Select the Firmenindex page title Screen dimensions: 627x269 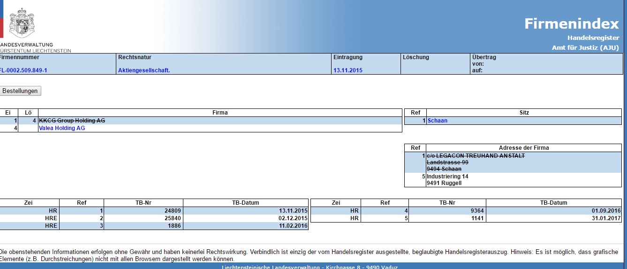click(572, 23)
